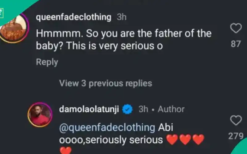Open queenfadeclothing's profile picture
Viewport: 247px width, 154px height.
click(12, 28)
